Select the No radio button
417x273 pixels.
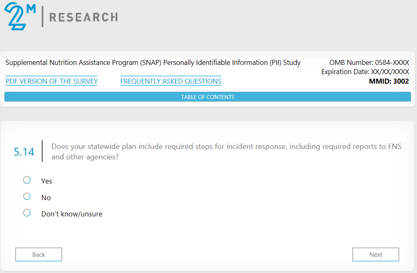27,196
